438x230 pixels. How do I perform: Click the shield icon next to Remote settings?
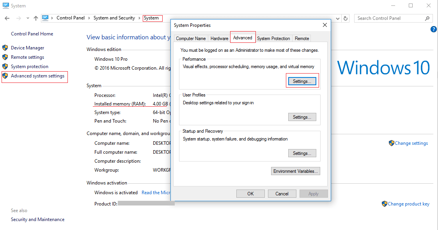5,57
